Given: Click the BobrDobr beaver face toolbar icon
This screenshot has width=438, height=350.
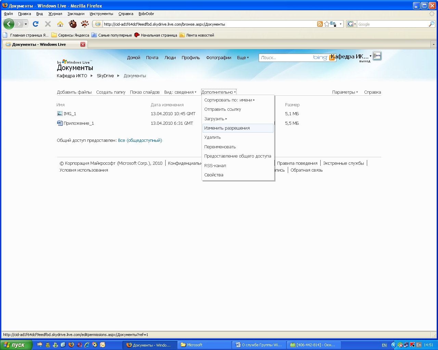Looking at the screenshot, I should coord(73,24).
